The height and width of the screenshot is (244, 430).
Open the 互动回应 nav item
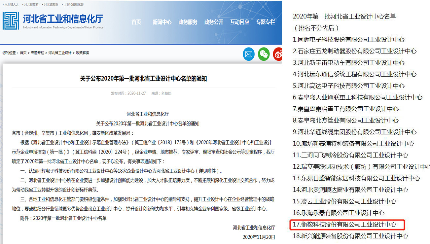[x=240, y=22]
